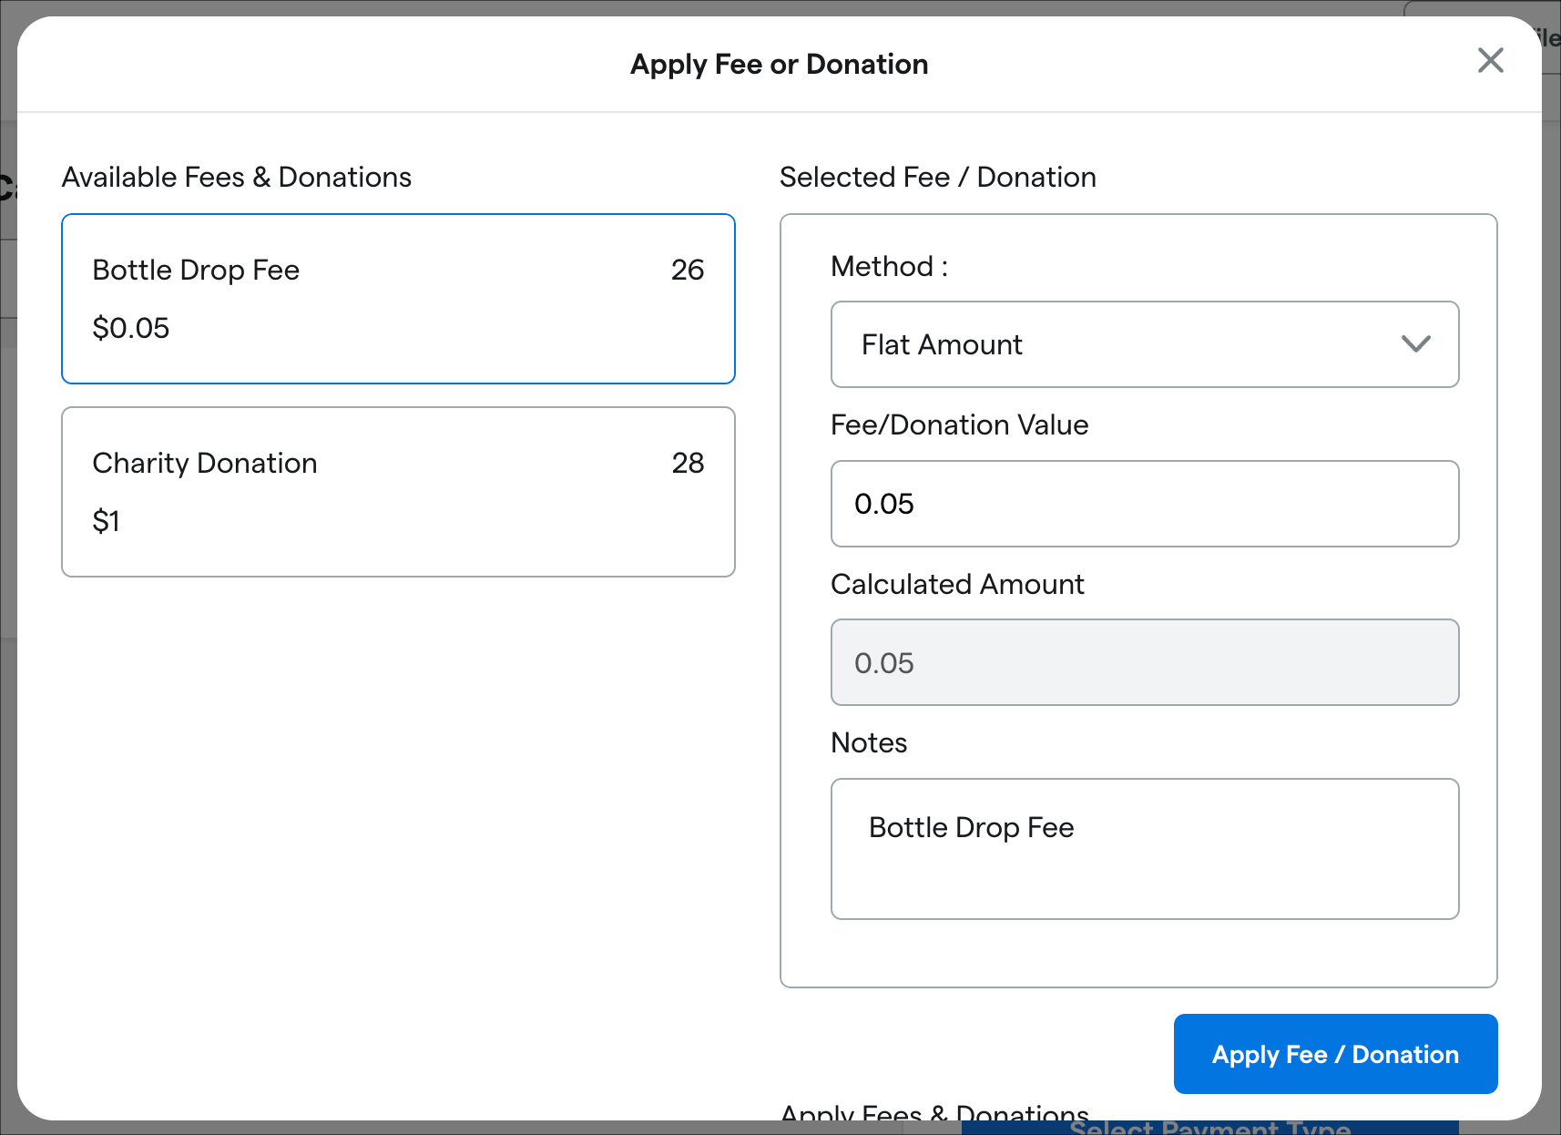
Task: Click the number 26 on Bottle Drop Fee card
Action: (688, 270)
